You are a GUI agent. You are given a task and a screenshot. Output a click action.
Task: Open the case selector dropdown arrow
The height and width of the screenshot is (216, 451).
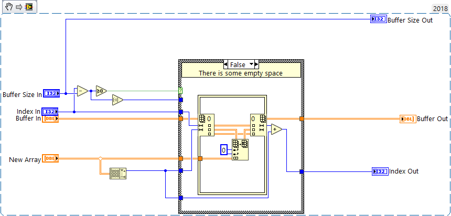(x=252, y=64)
